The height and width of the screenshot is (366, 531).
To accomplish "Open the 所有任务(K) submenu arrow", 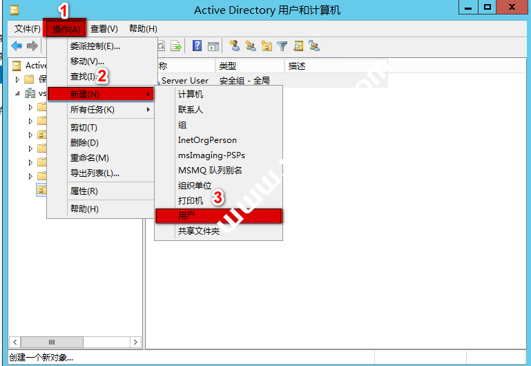I will [148, 109].
